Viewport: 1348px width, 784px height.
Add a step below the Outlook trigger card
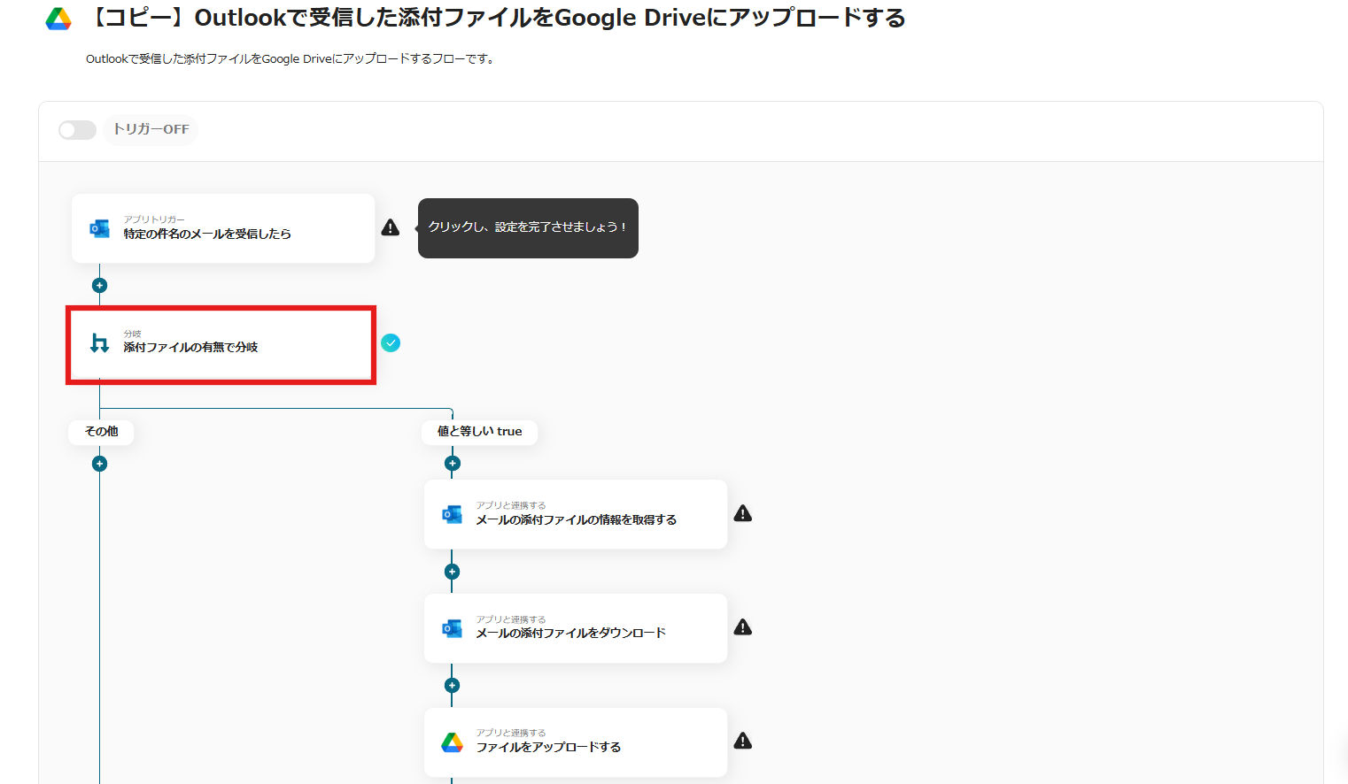click(100, 286)
